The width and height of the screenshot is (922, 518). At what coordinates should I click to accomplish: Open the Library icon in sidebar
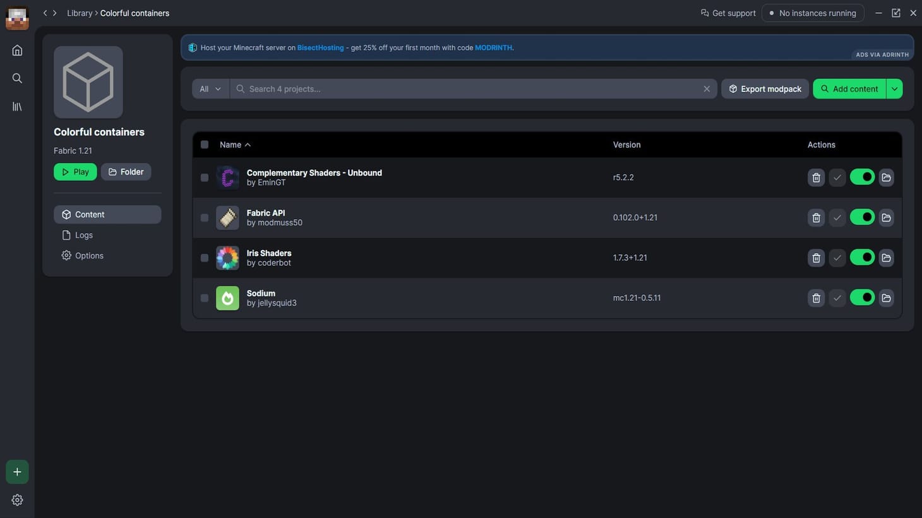click(17, 107)
